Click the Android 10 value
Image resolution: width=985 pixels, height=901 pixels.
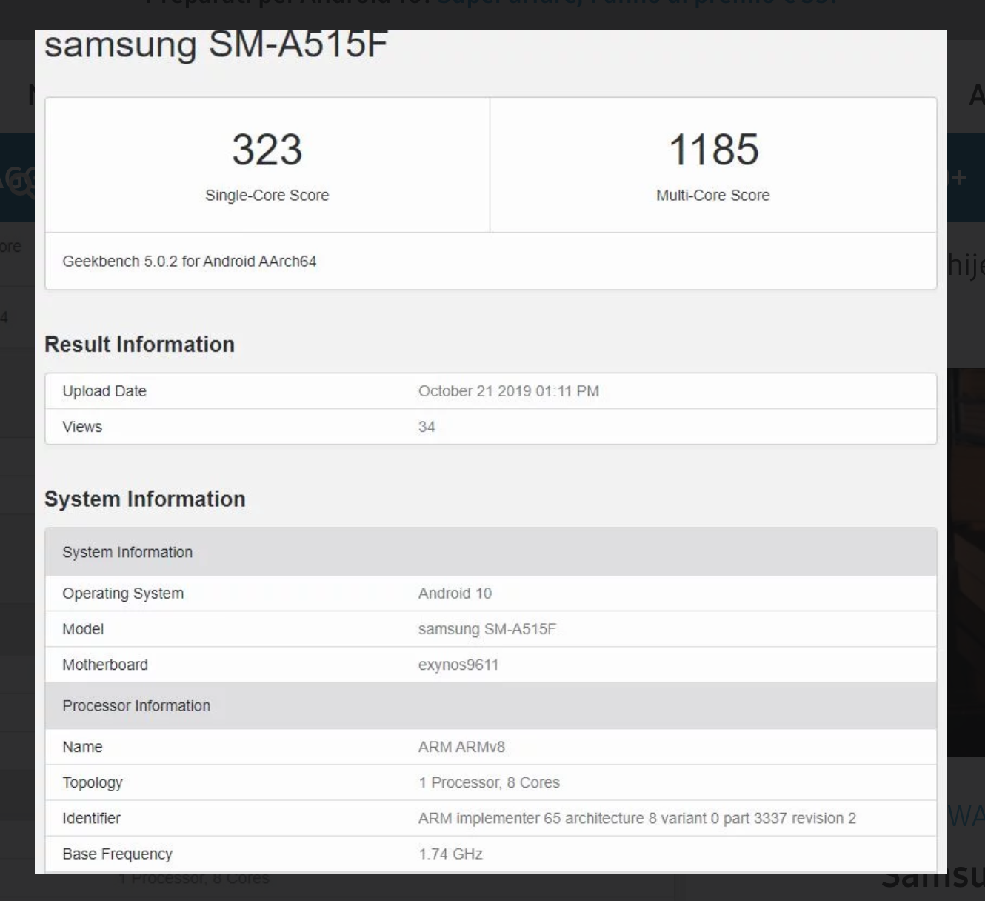click(455, 594)
